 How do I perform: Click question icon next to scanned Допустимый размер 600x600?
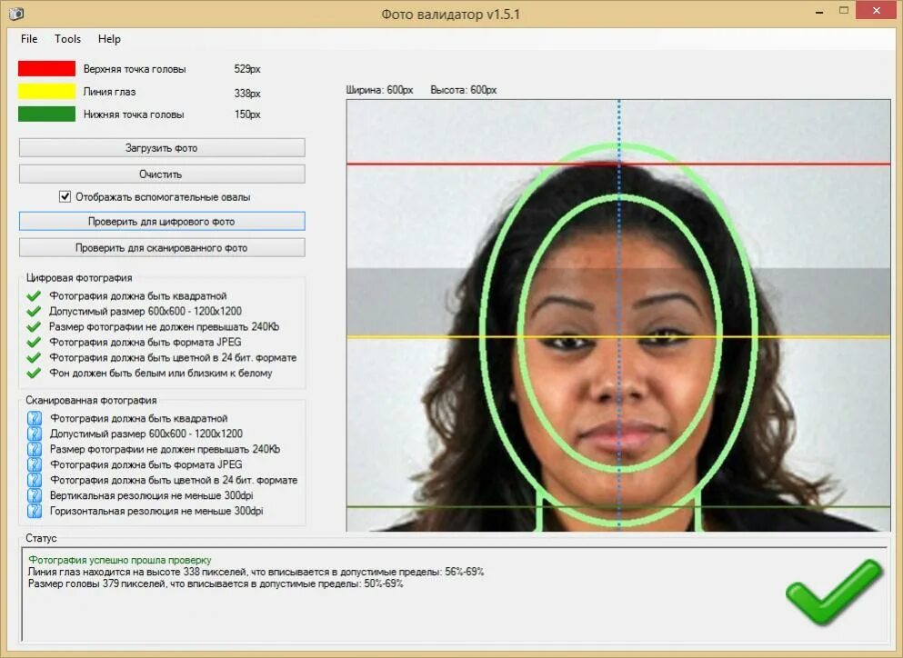click(35, 434)
